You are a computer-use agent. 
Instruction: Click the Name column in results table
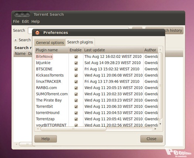tap(20, 53)
